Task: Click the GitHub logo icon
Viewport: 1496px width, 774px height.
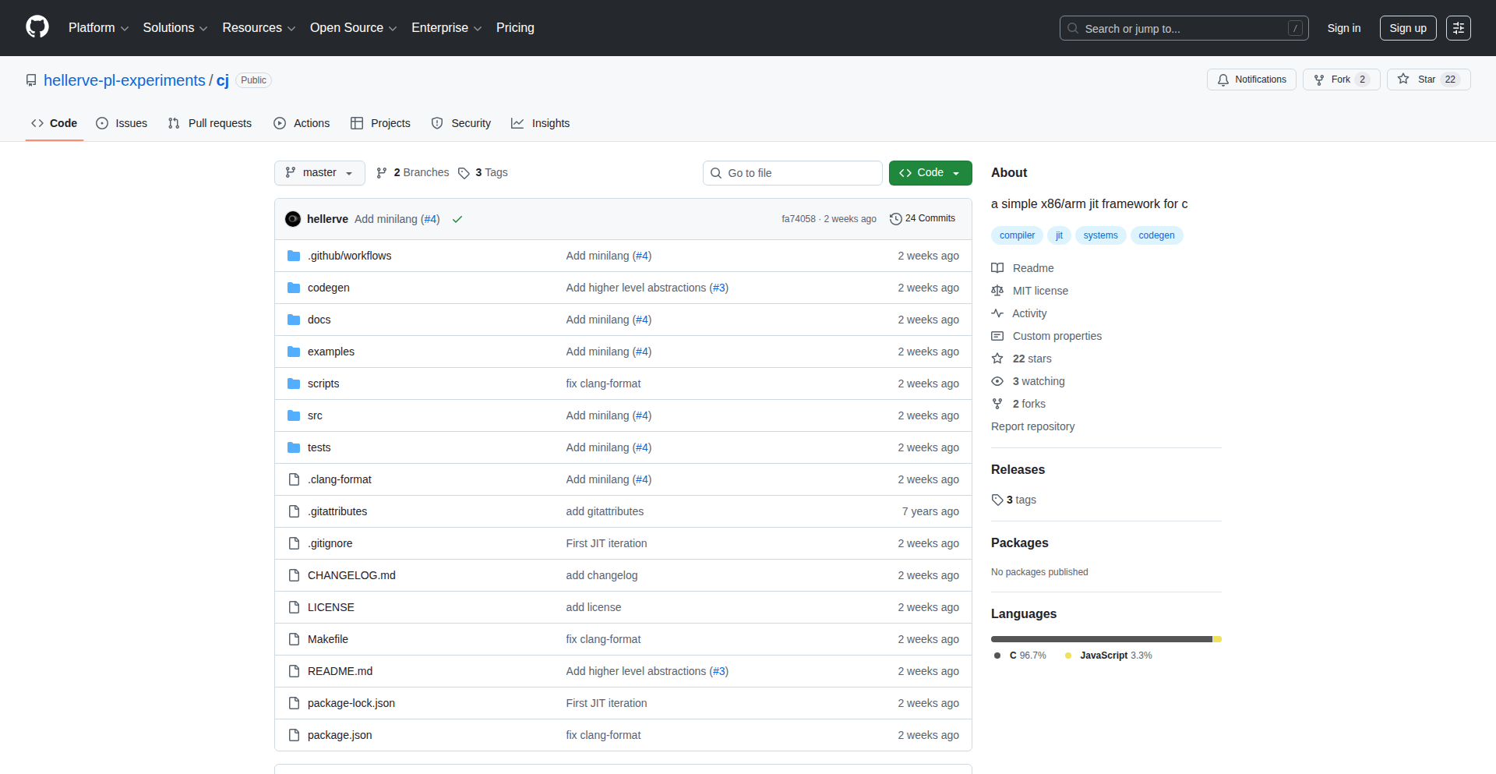Action: (37, 27)
